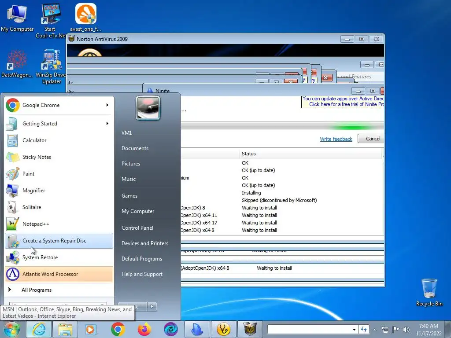Click the yellow stethoscope taskbar icon

tap(223, 329)
